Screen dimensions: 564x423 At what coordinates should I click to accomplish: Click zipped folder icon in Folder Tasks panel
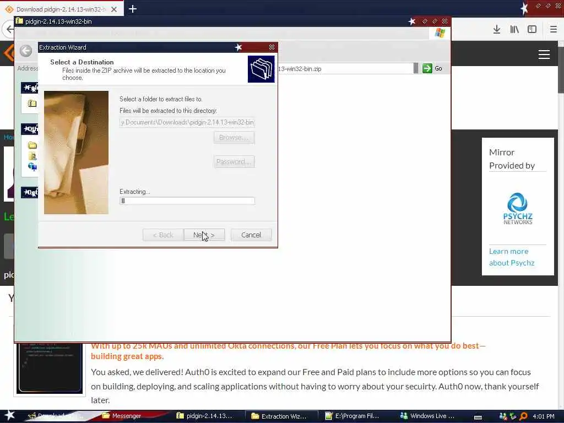click(32, 104)
